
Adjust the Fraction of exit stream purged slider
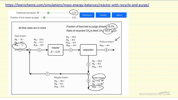tap(44, 17)
